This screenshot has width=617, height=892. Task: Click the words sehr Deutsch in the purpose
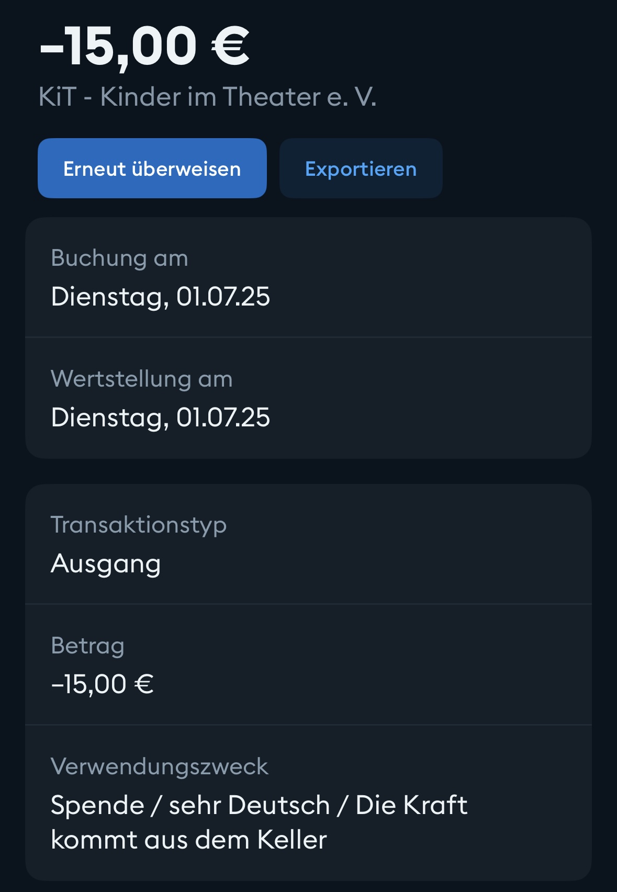[249, 805]
